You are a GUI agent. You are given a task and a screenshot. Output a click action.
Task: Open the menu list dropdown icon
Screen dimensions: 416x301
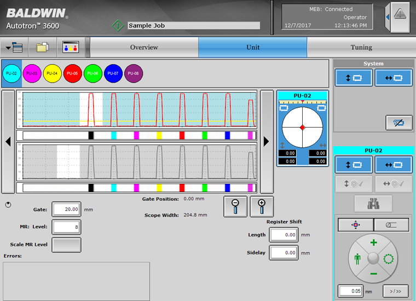14,48
